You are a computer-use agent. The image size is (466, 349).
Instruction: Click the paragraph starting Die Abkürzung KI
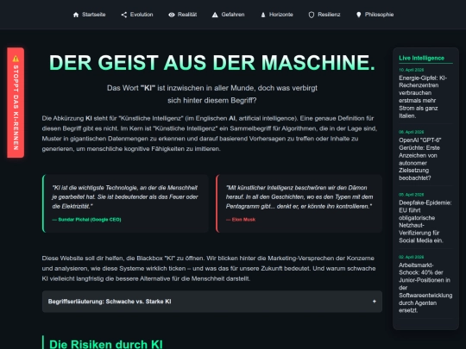pyautogui.click(x=210, y=134)
